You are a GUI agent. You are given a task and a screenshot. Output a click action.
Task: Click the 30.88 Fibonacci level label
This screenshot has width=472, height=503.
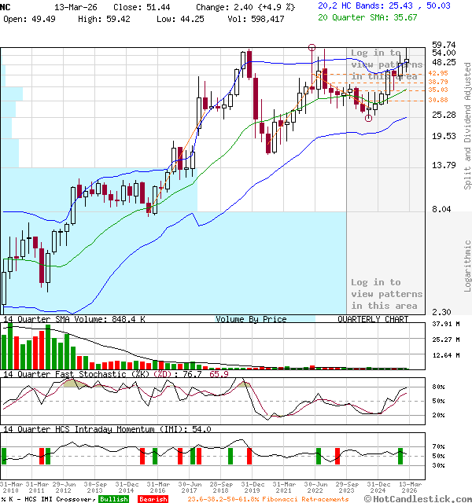pyautogui.click(x=416, y=100)
